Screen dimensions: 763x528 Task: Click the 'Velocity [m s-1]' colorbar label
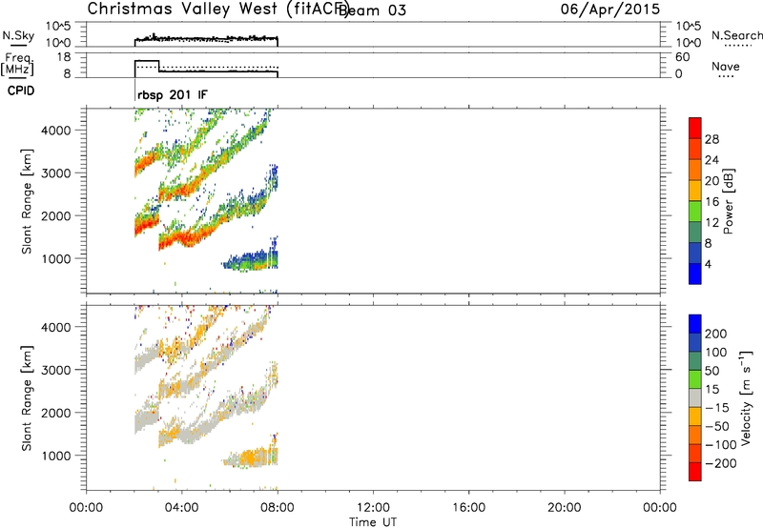pos(746,398)
